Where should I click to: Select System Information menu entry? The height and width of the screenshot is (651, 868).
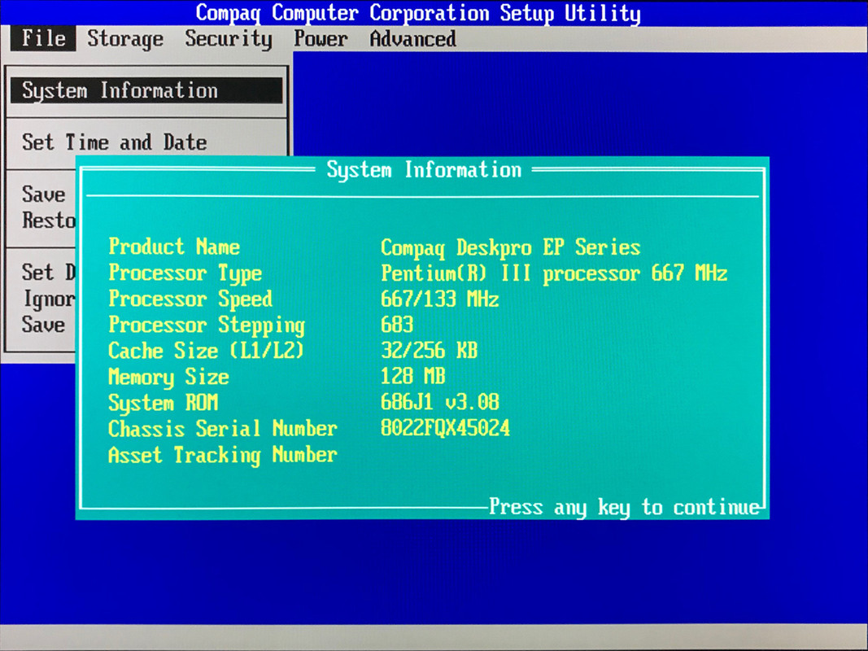tap(146, 91)
